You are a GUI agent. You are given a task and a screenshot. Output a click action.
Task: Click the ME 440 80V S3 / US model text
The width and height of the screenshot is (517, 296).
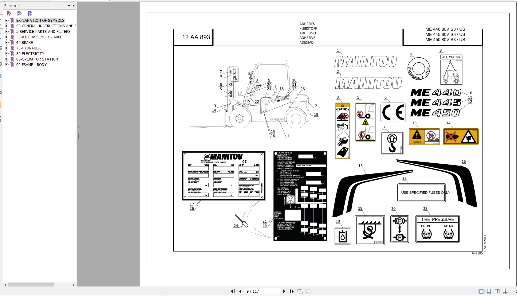[x=445, y=29]
